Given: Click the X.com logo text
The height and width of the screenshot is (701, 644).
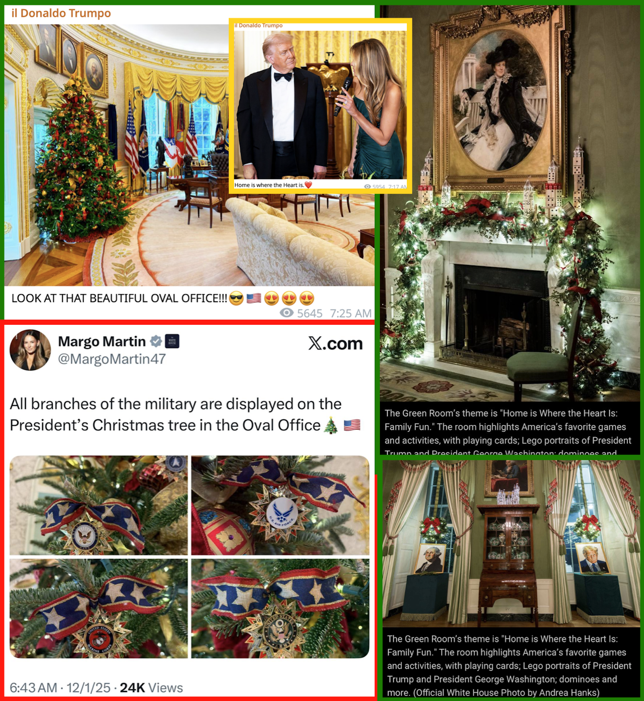Looking at the screenshot, I should 336,344.
